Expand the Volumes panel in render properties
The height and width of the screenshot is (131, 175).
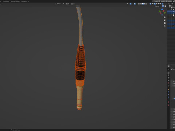click(173, 114)
